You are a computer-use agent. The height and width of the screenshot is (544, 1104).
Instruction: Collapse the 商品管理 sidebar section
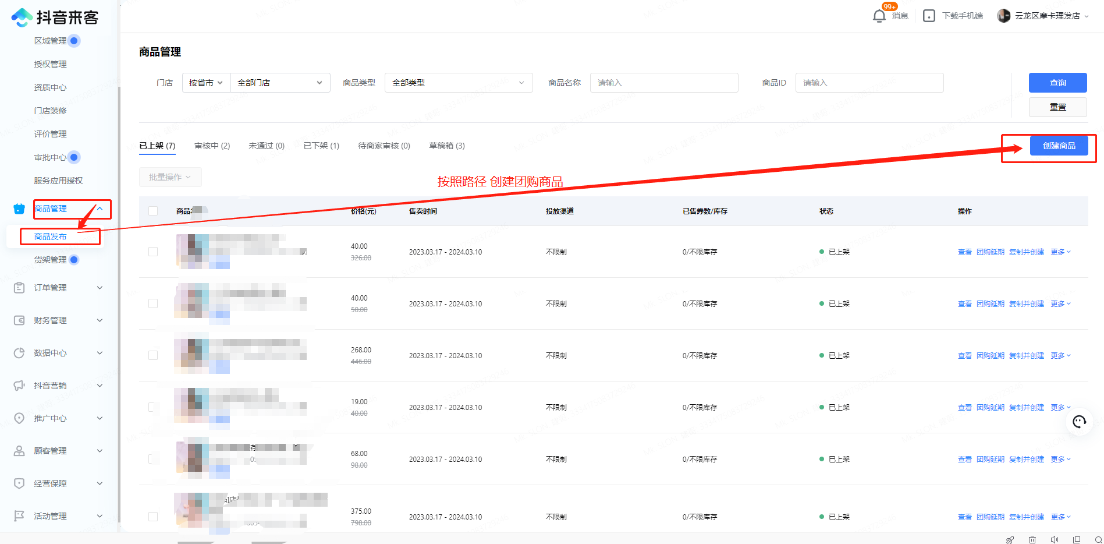pyautogui.click(x=100, y=209)
